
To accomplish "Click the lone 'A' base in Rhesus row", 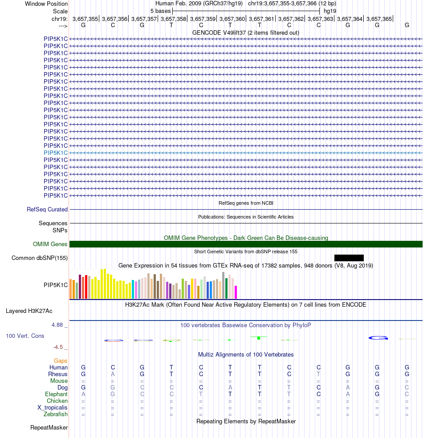I will [x=113, y=374].
